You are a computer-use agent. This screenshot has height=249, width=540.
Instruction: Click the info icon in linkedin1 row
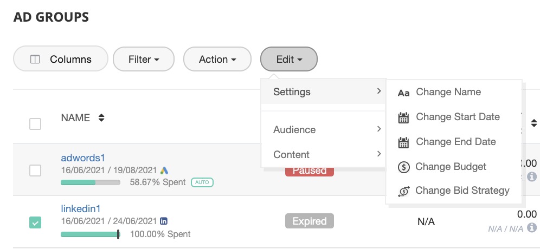pos(532,228)
